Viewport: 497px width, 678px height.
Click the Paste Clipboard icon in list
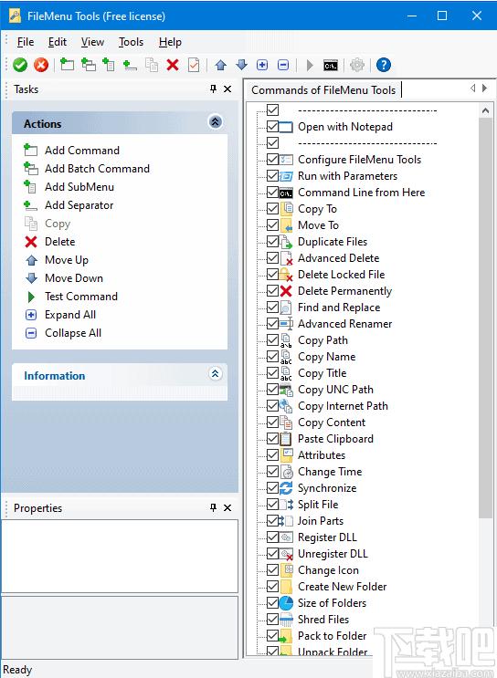pyautogui.click(x=286, y=439)
